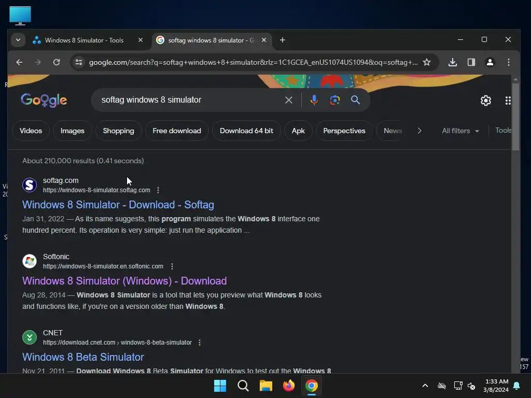Filter results by Videos

point(31,131)
